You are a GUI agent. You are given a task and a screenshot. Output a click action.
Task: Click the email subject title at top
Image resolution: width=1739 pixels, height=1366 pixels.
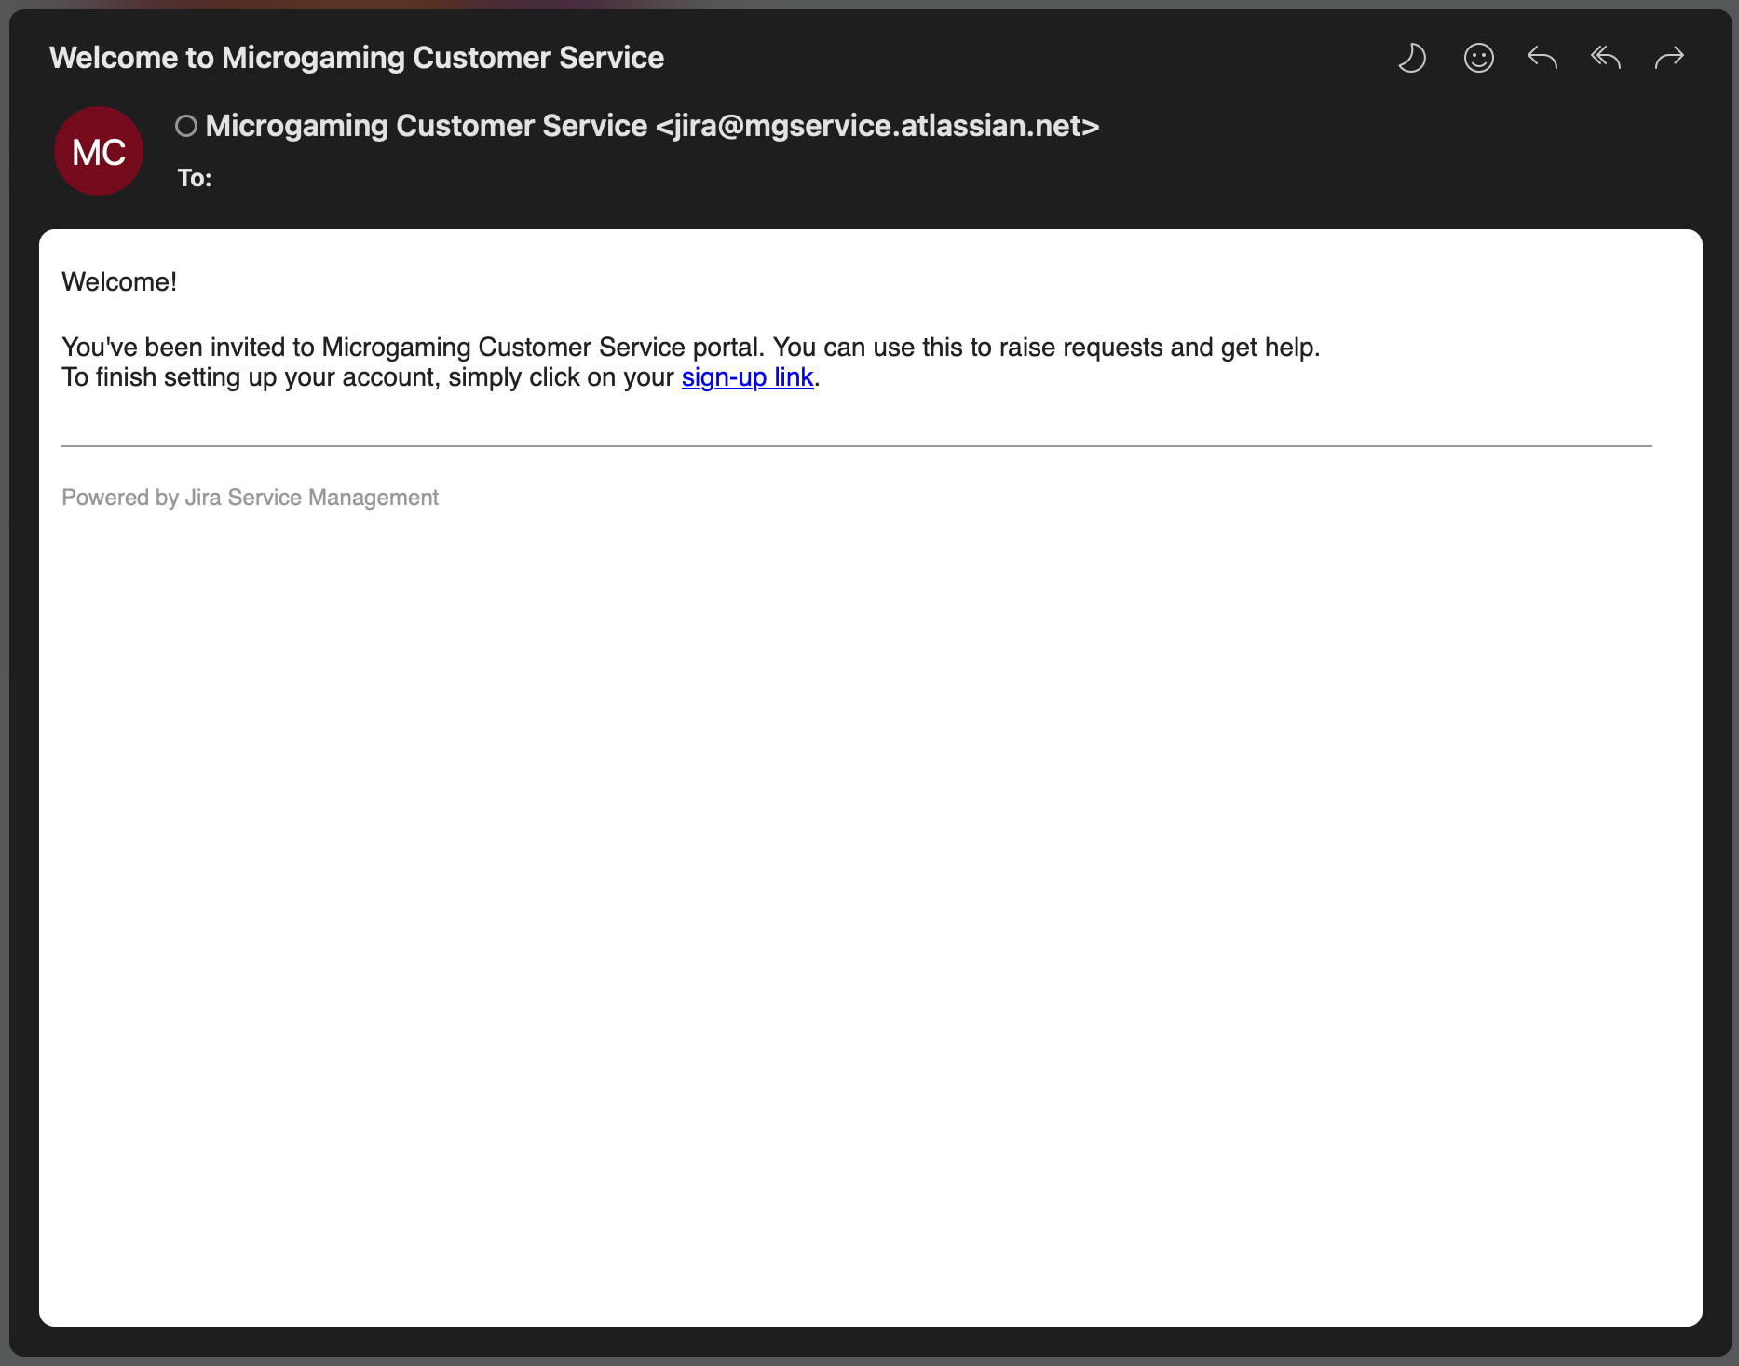pos(356,58)
